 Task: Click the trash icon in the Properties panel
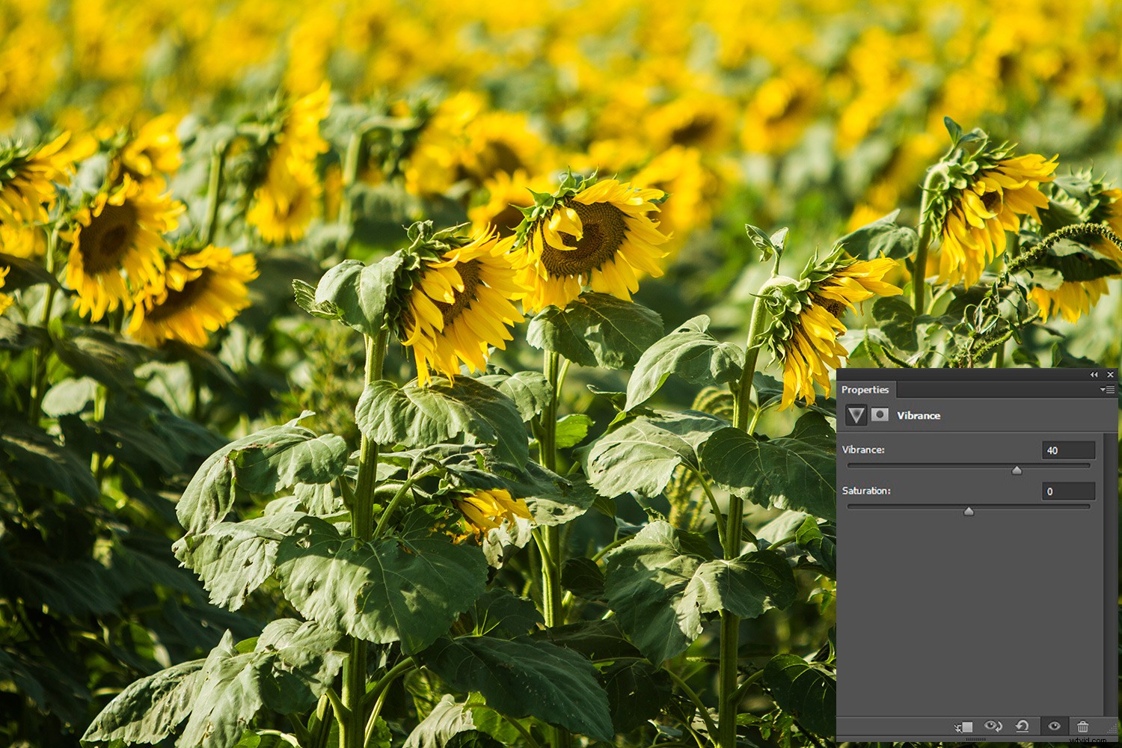1082,726
